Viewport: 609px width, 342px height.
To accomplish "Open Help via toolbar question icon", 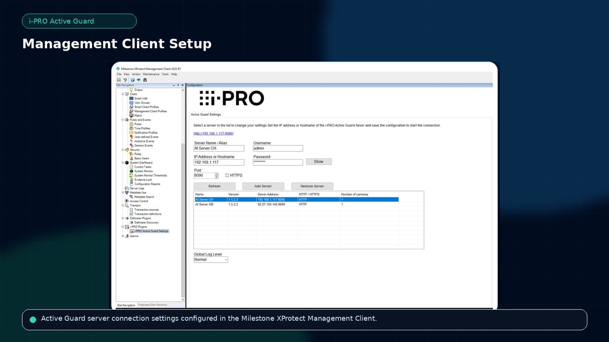I will (132, 80).
